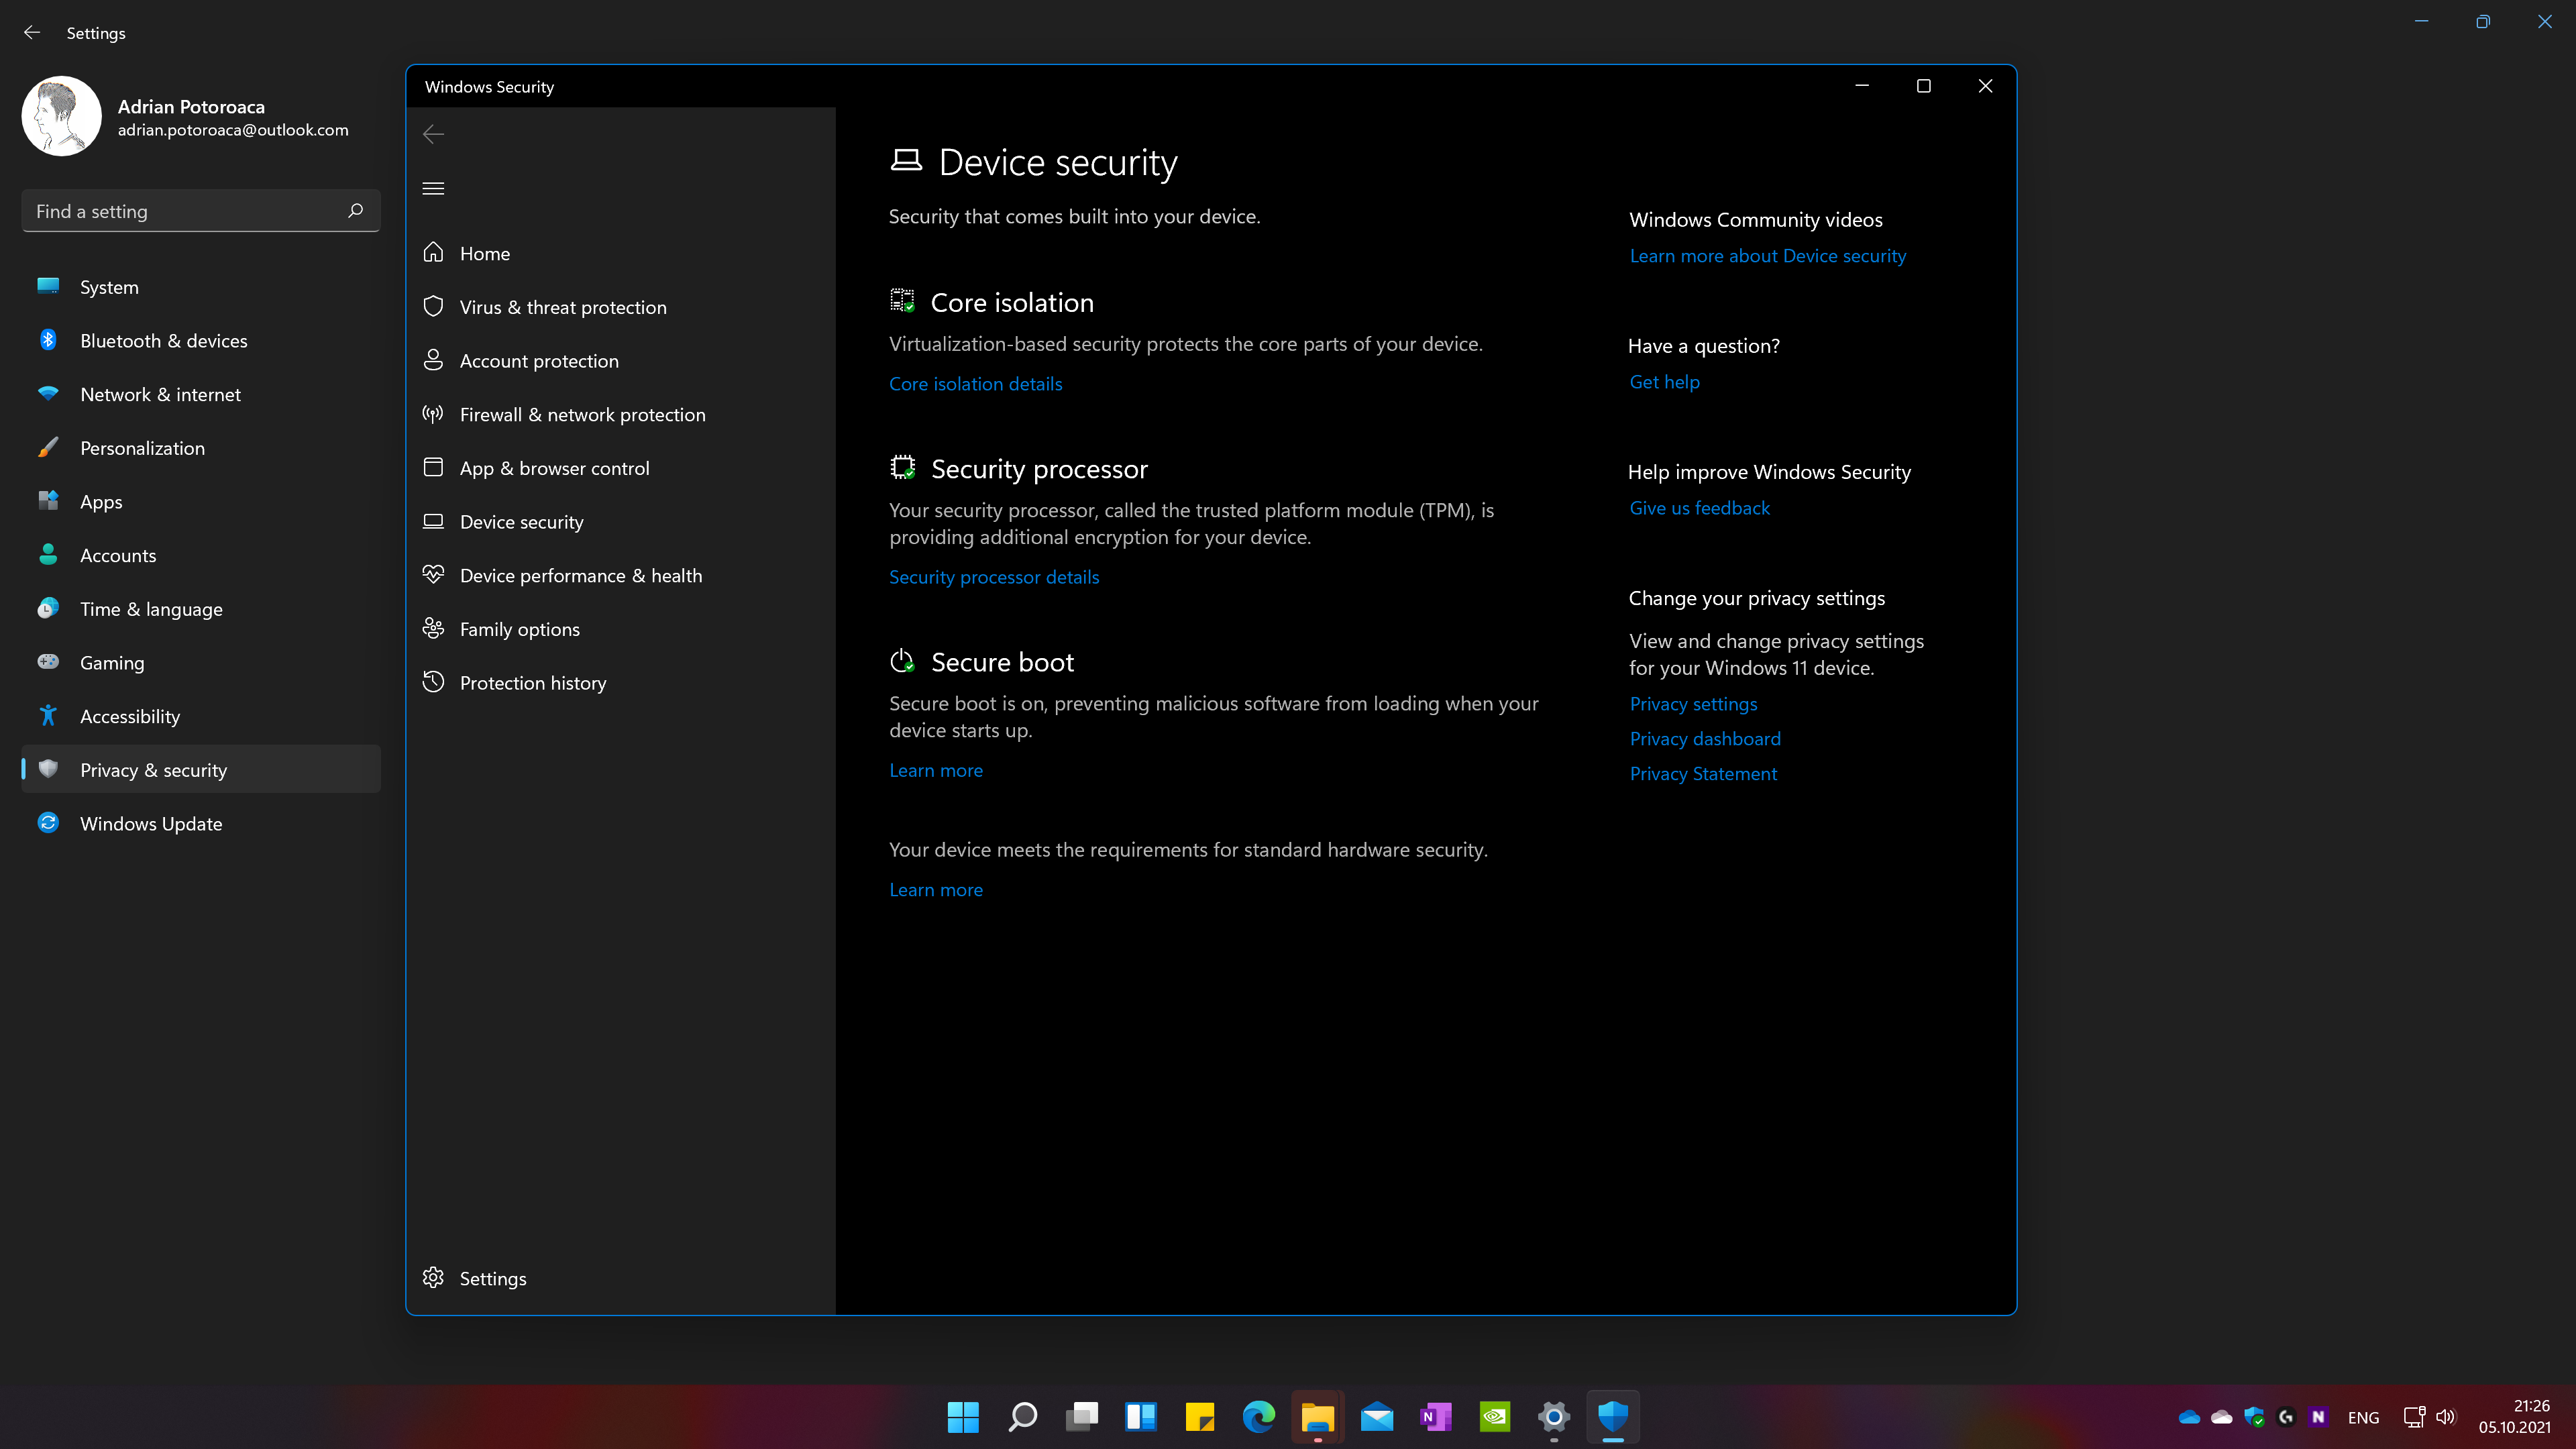Open Firewall & network protection
The image size is (2576, 1449).
click(621, 414)
